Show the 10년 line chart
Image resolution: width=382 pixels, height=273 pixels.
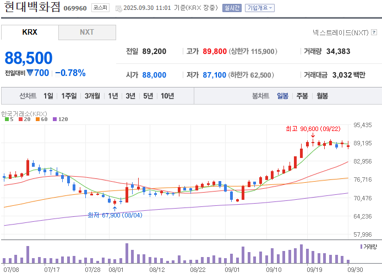pos(167,96)
